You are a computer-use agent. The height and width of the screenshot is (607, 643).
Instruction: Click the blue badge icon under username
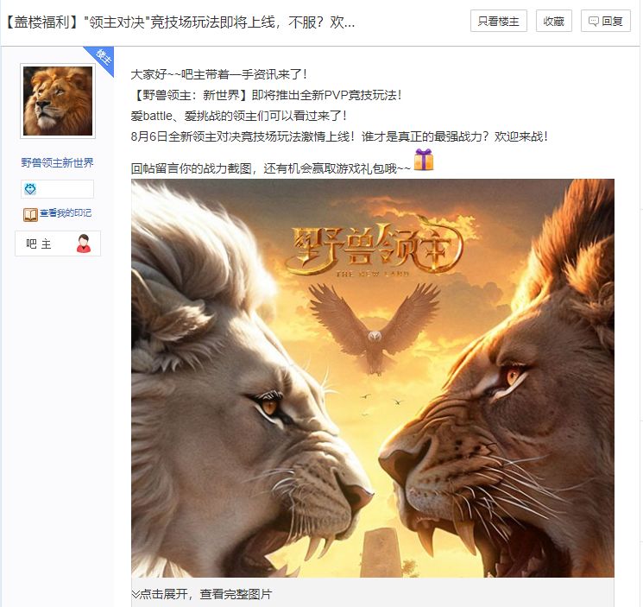pyautogui.click(x=30, y=189)
